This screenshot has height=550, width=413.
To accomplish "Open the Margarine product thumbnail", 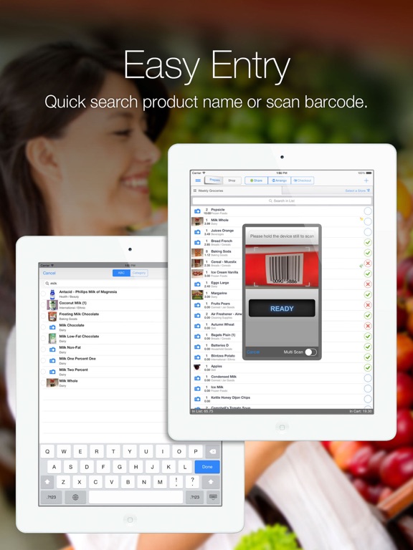I will 197,294.
